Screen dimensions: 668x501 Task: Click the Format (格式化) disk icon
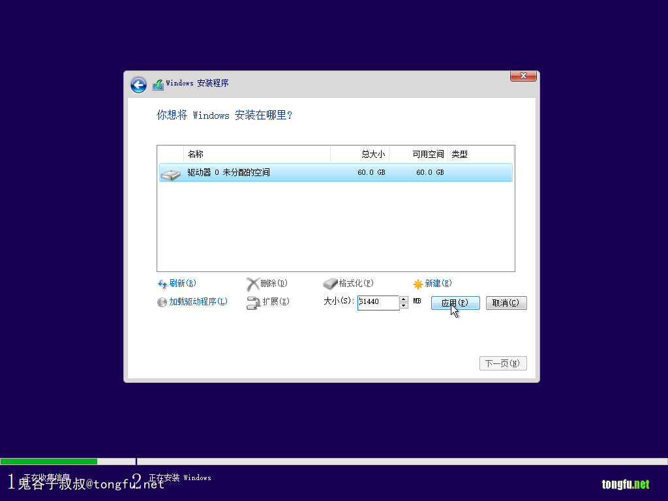tap(331, 284)
